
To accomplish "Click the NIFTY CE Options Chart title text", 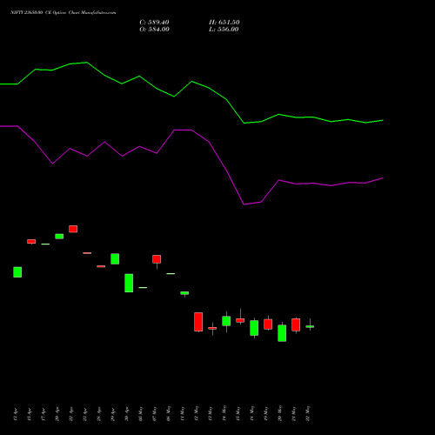I will tap(64, 12).
